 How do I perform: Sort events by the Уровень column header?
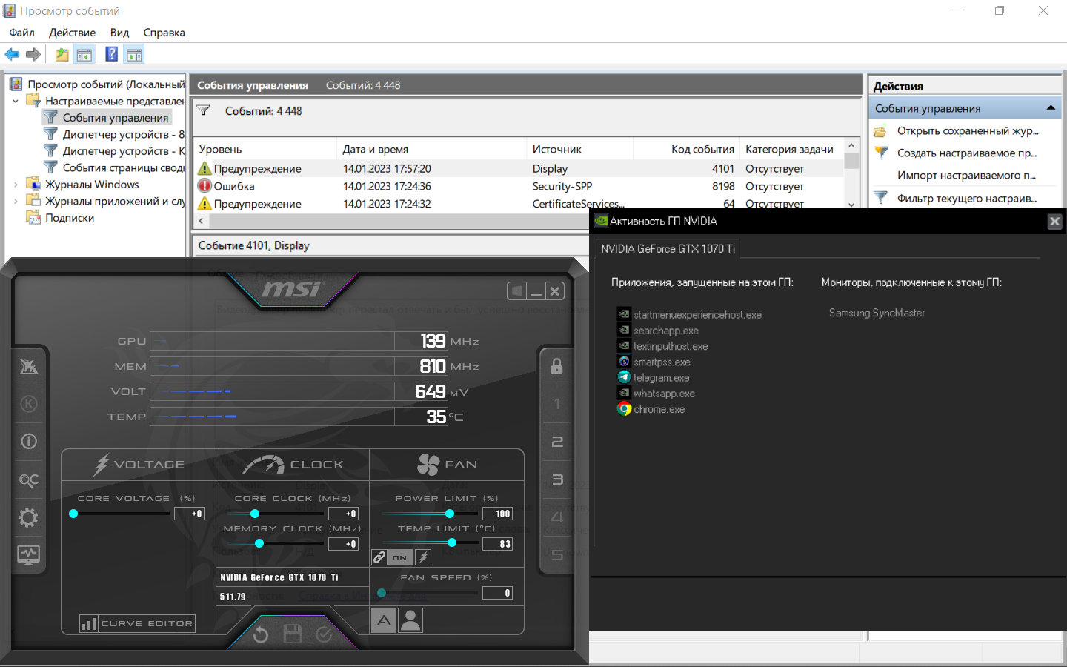tap(265, 149)
